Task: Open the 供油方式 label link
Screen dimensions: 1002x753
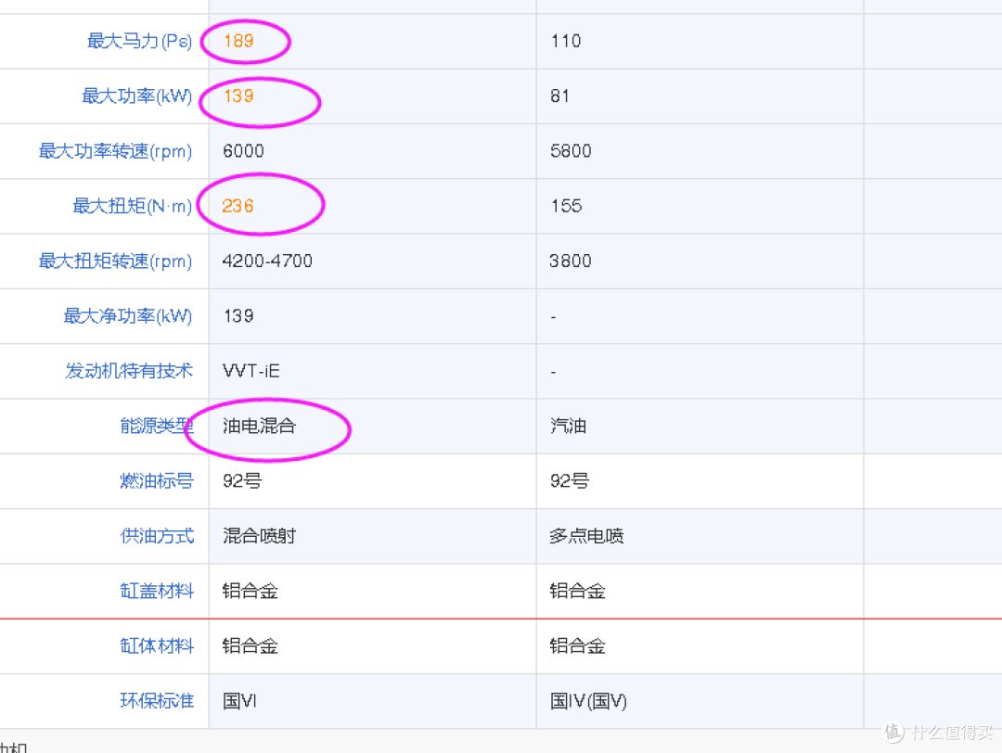Action: pos(157,536)
